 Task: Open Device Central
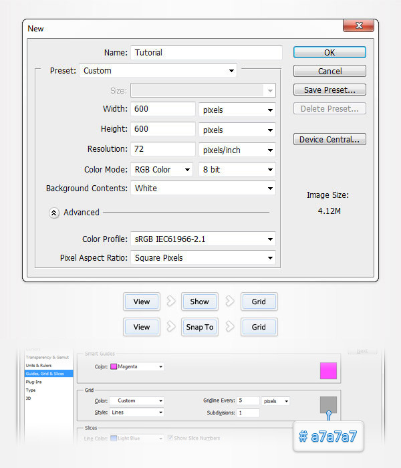[329, 140]
